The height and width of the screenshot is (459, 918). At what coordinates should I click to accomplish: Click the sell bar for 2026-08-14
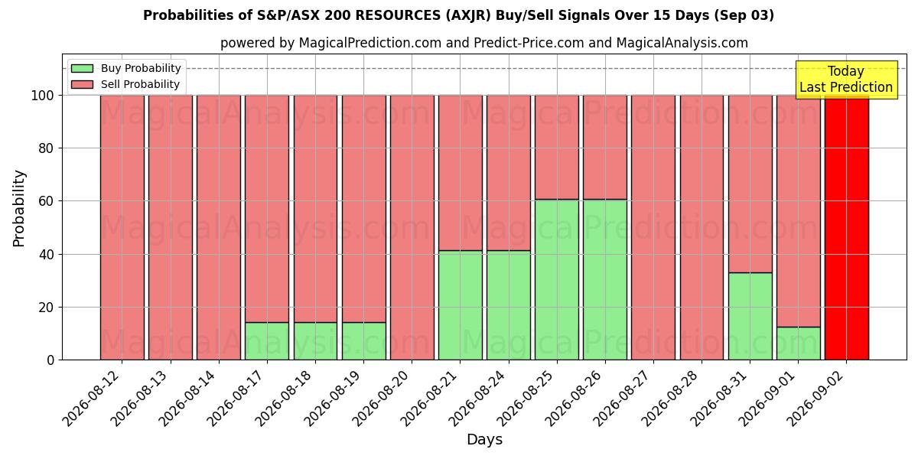point(219,227)
